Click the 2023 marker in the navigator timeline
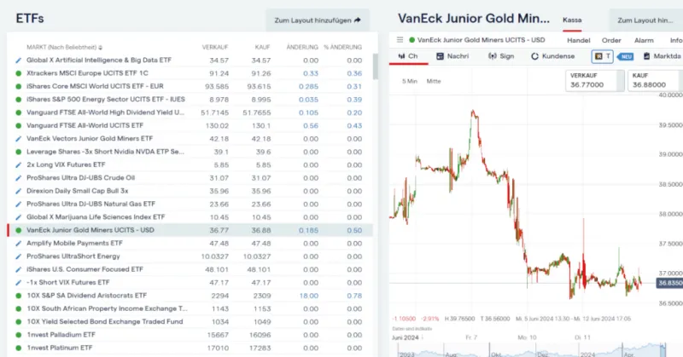 407,354
